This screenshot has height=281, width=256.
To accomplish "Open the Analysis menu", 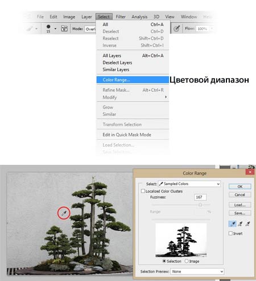I will (139, 17).
